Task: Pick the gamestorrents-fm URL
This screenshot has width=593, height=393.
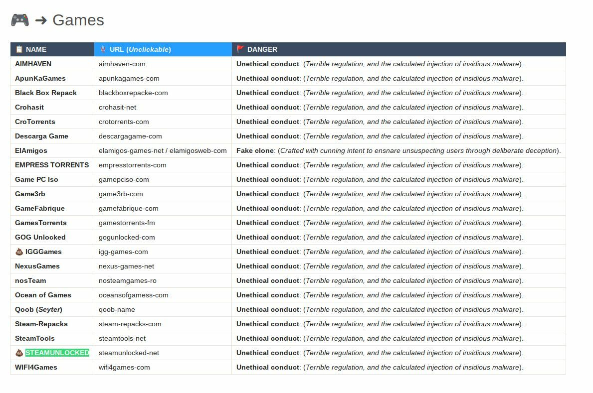Action: (127, 223)
